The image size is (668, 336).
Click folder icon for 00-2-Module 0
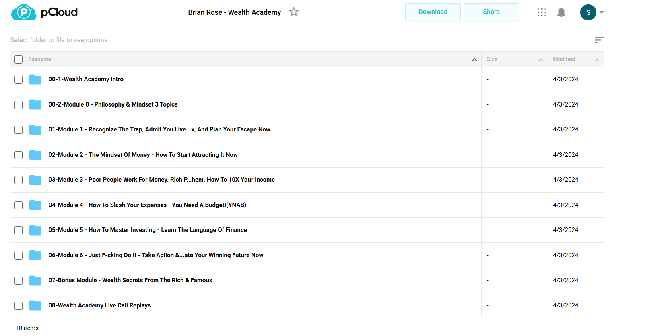tap(35, 104)
